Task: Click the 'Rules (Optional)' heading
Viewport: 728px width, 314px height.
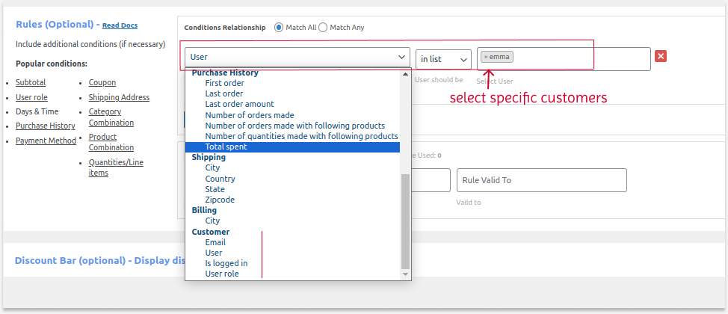Action: coord(55,25)
